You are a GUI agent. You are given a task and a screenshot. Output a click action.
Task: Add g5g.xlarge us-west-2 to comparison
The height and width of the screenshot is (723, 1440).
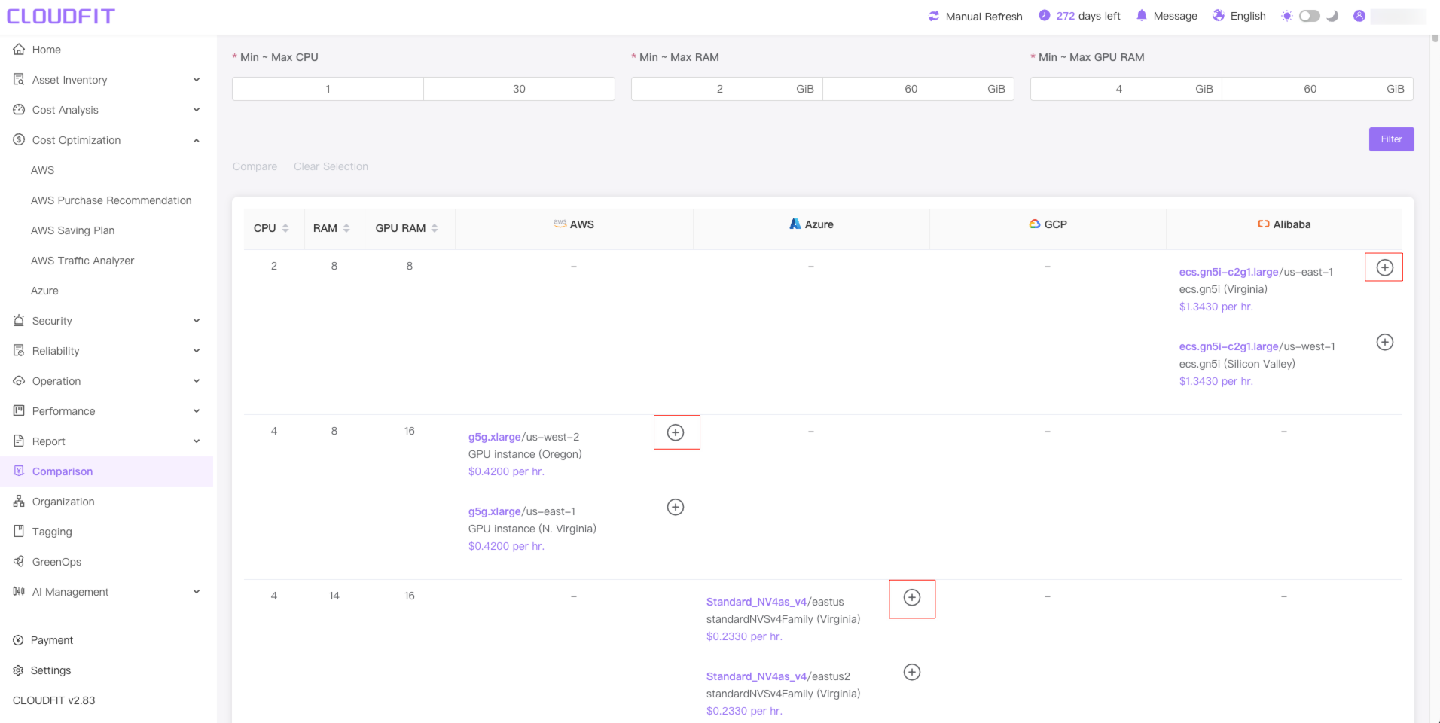(676, 432)
